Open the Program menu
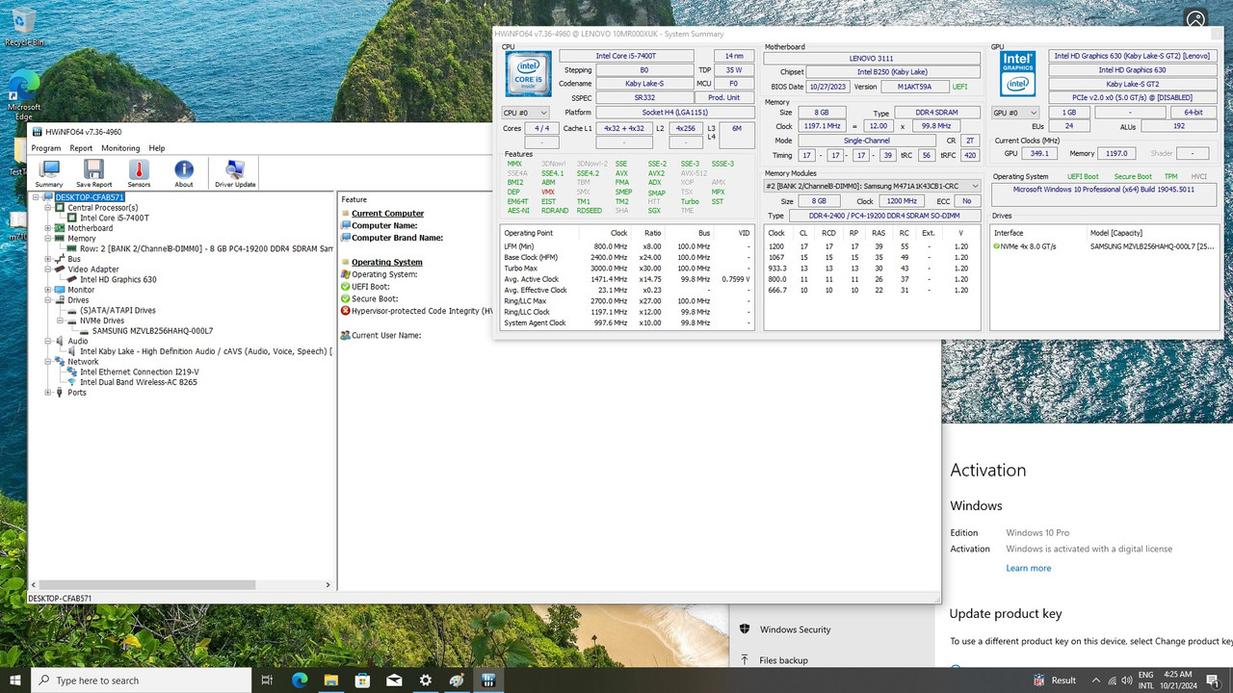This screenshot has height=693, width=1233. pyautogui.click(x=45, y=148)
